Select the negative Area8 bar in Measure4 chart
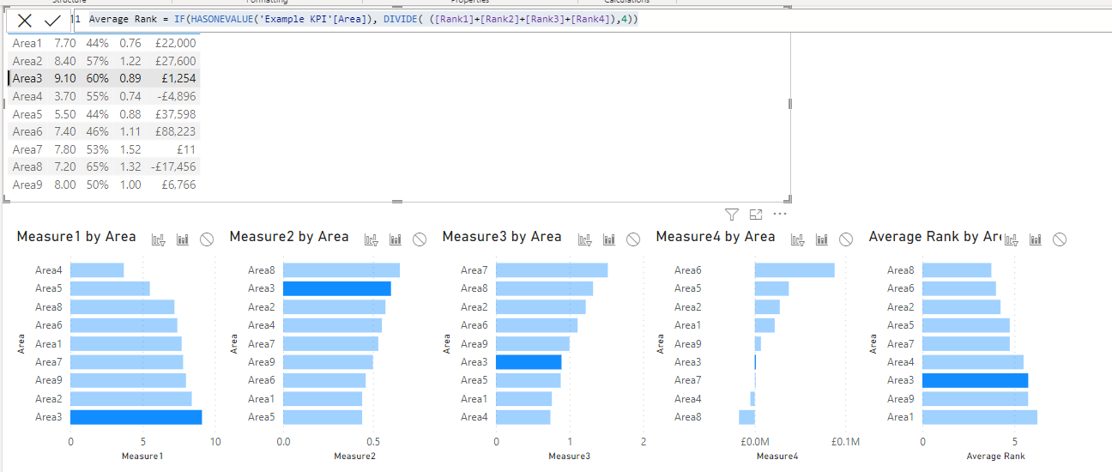 tap(746, 417)
